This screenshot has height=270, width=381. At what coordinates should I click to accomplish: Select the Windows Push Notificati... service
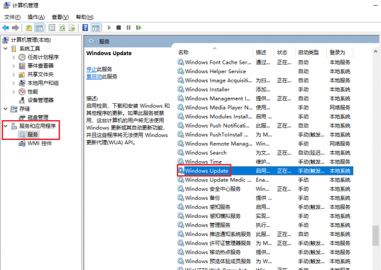tap(265, 126)
